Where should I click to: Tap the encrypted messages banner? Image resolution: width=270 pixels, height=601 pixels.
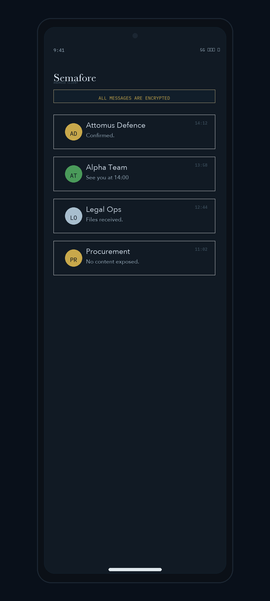click(x=134, y=96)
